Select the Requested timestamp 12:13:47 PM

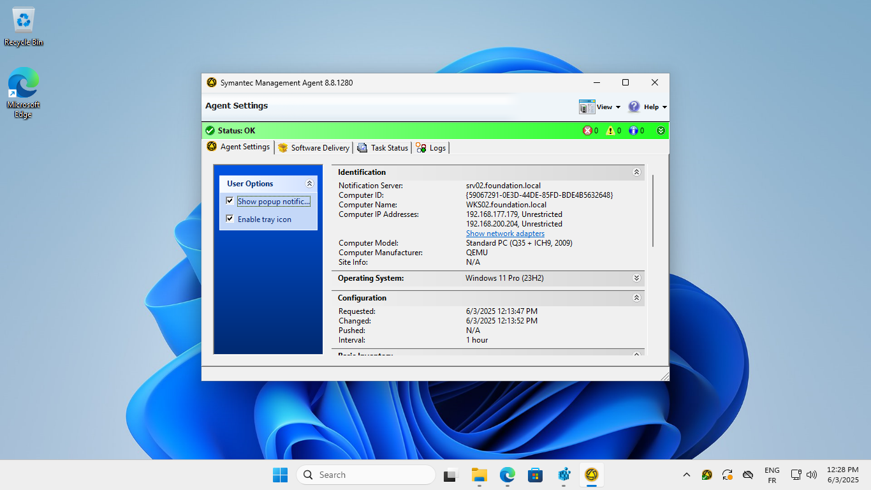click(x=502, y=311)
